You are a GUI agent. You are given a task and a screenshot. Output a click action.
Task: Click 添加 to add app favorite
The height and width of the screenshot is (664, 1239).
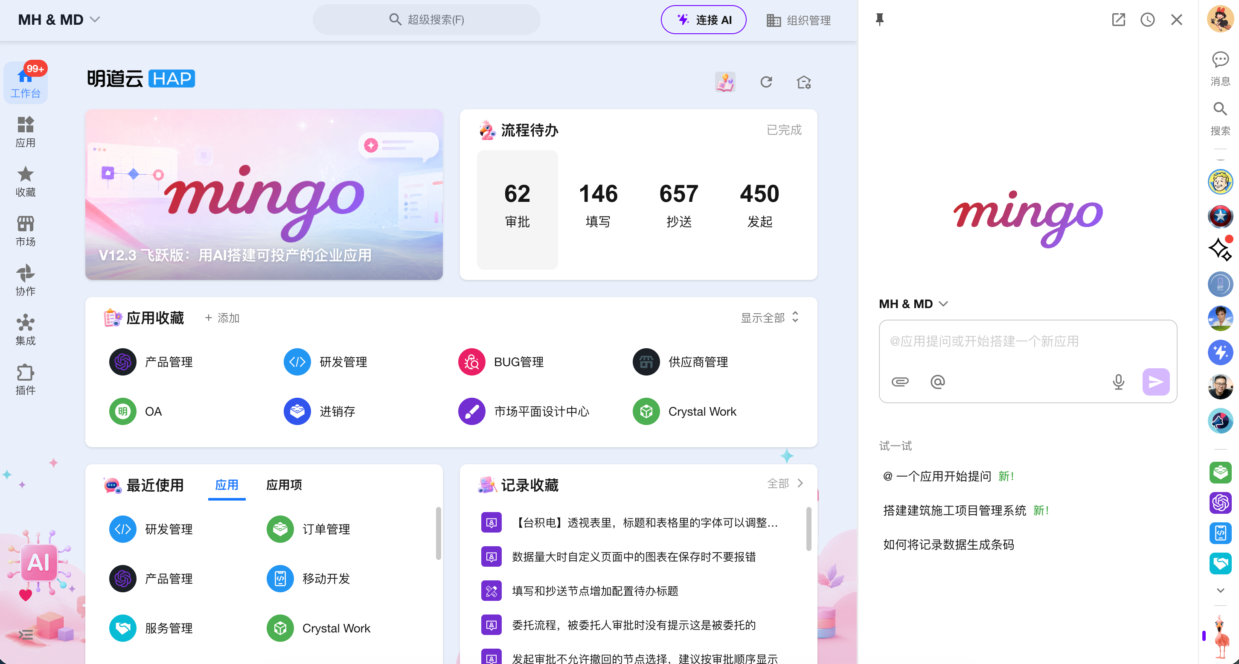(222, 318)
